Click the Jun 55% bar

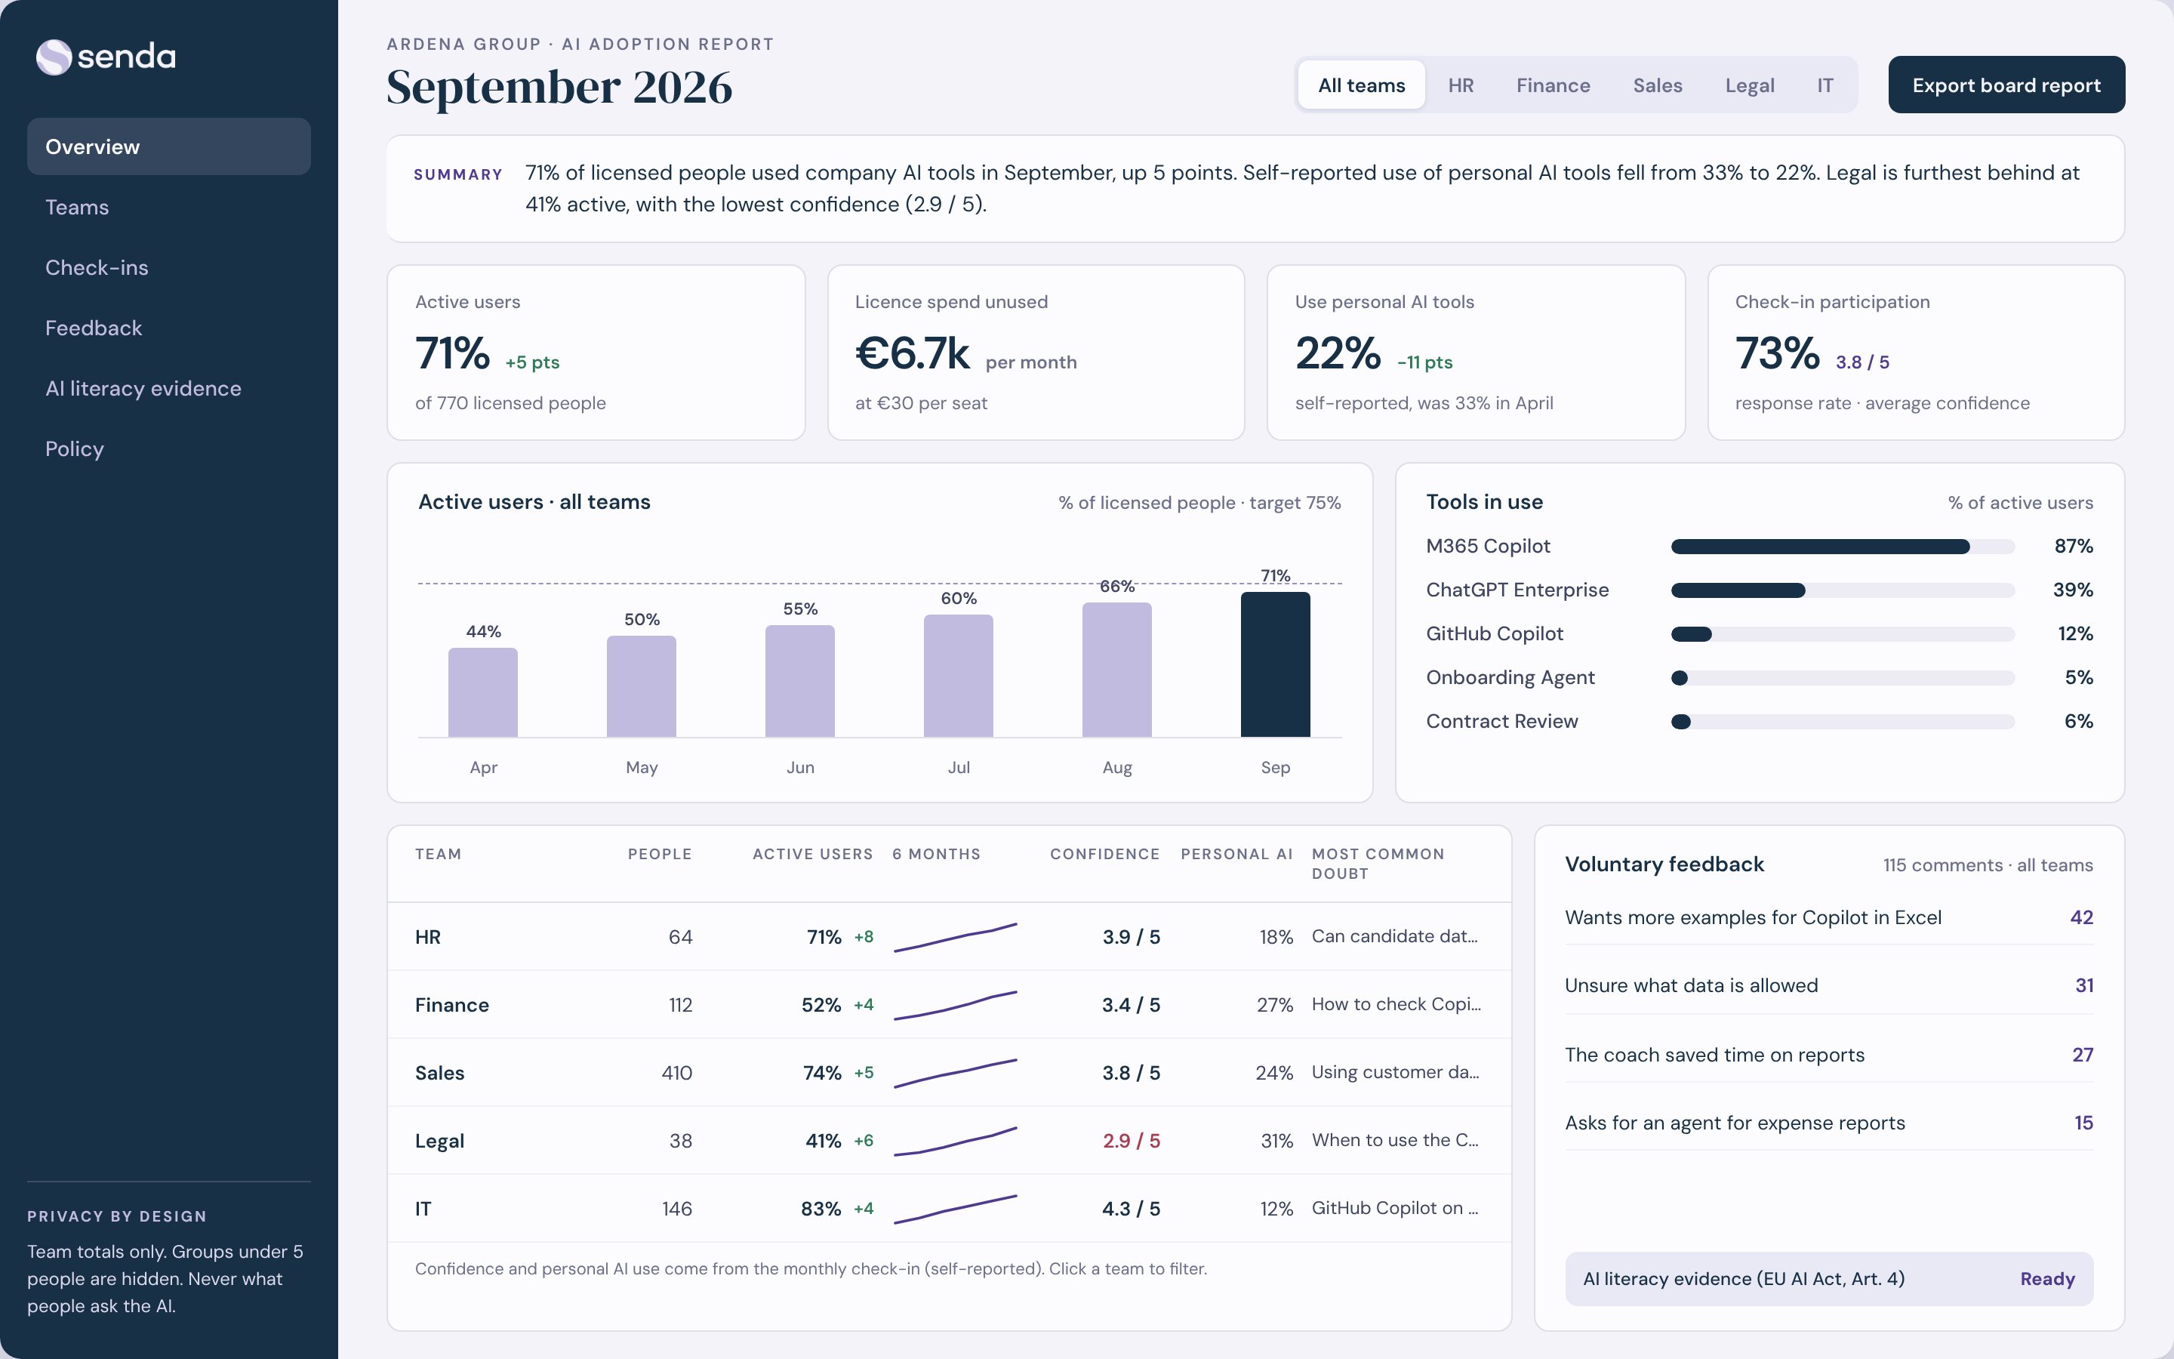799,681
